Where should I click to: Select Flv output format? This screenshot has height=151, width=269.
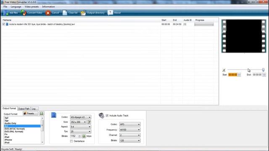22,134
